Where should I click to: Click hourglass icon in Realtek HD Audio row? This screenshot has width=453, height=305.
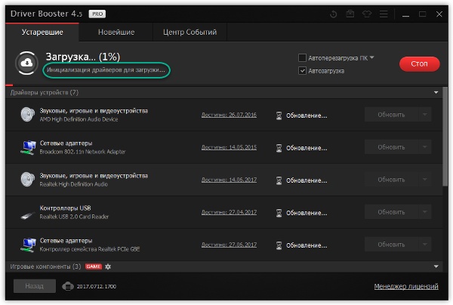click(x=279, y=180)
